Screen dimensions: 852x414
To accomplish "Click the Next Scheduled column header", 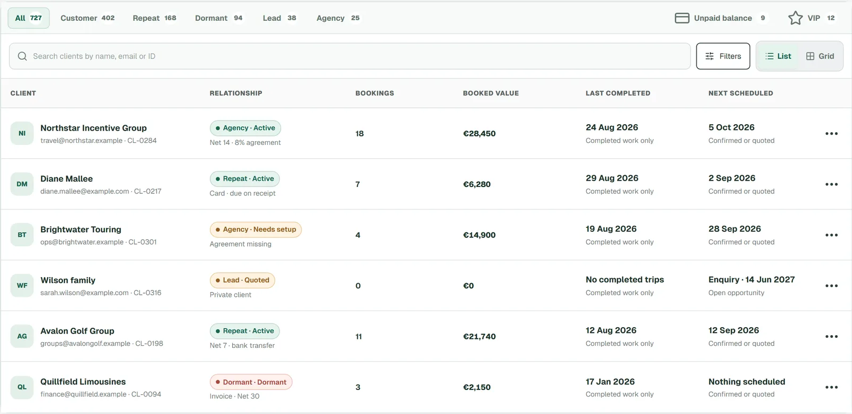I will [741, 93].
